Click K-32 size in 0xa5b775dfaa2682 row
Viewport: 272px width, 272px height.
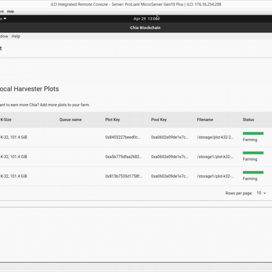[x=13, y=157]
